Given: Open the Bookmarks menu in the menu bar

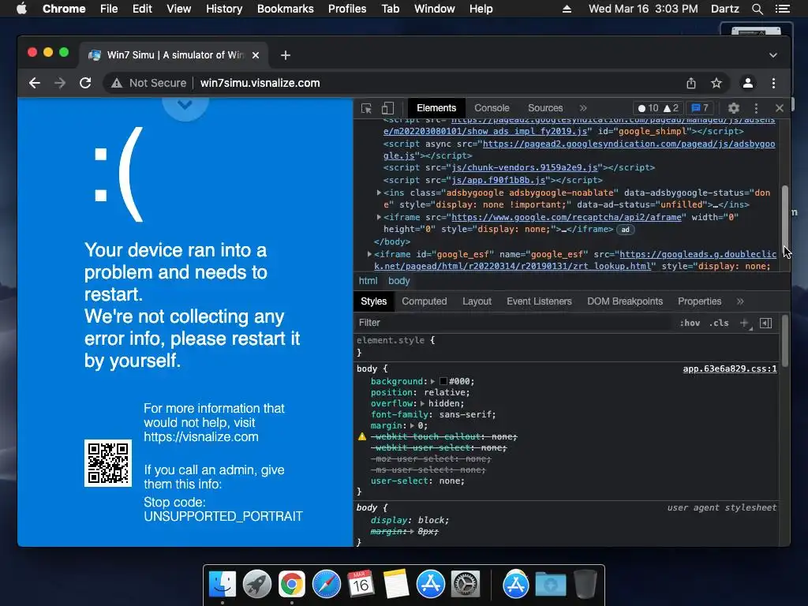Looking at the screenshot, I should point(286,9).
